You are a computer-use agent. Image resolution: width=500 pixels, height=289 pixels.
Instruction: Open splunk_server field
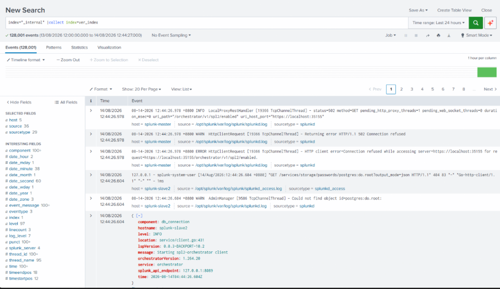click(x=22, y=248)
